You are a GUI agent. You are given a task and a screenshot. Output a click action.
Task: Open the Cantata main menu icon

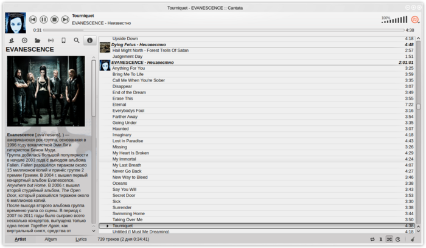pos(415,19)
